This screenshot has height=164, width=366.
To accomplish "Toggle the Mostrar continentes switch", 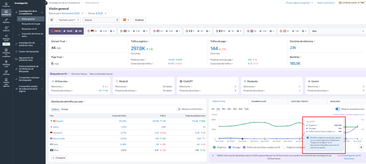I will pos(178,109).
